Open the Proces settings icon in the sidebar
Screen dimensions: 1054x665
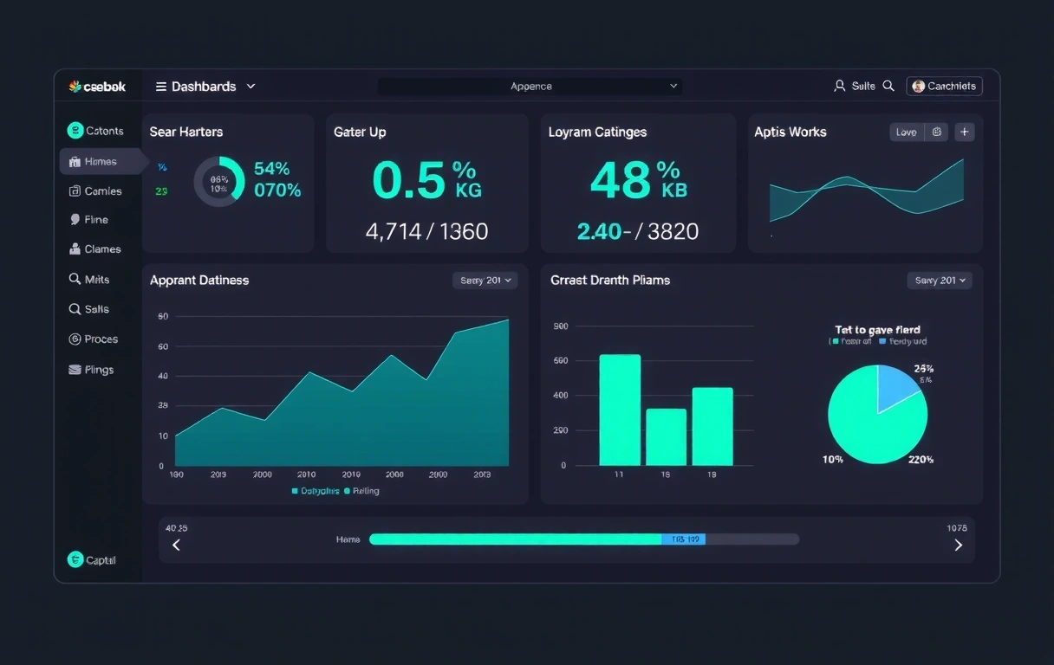[75, 339]
